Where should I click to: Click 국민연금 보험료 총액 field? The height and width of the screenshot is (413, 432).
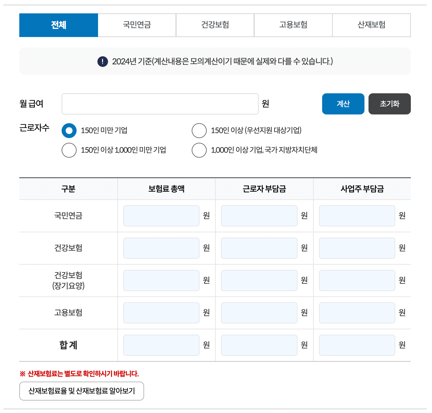[161, 216]
